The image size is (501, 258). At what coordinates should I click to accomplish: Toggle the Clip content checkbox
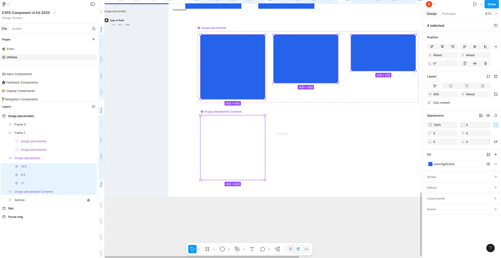(429, 103)
